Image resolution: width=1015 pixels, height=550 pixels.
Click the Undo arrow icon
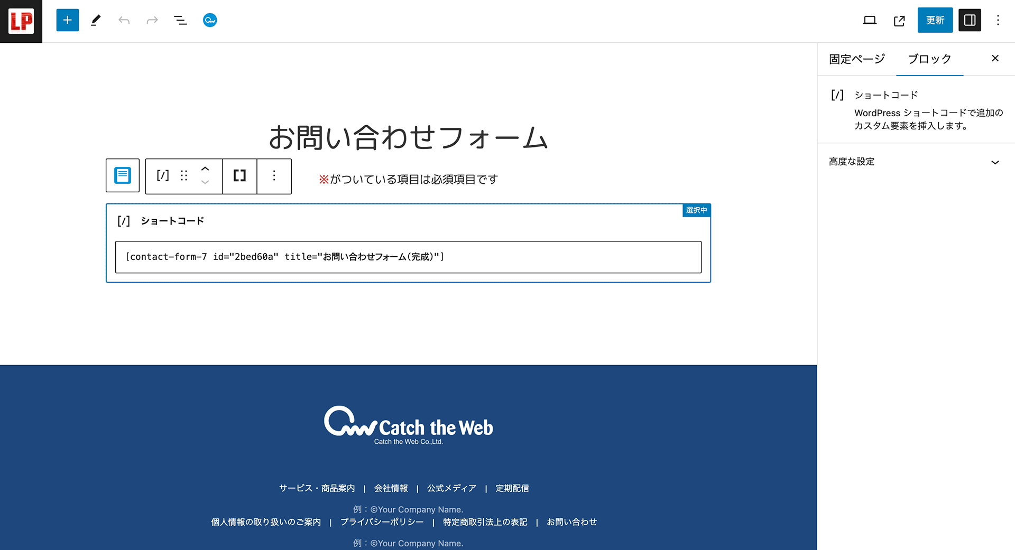(x=124, y=20)
